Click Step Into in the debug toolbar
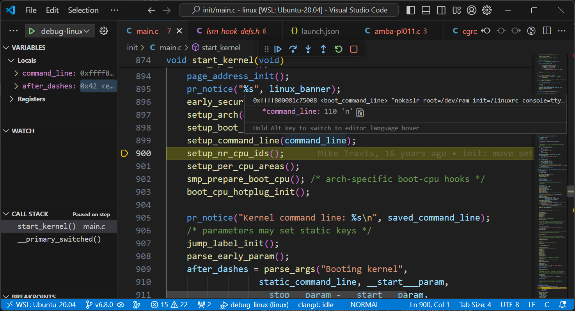 (308, 49)
